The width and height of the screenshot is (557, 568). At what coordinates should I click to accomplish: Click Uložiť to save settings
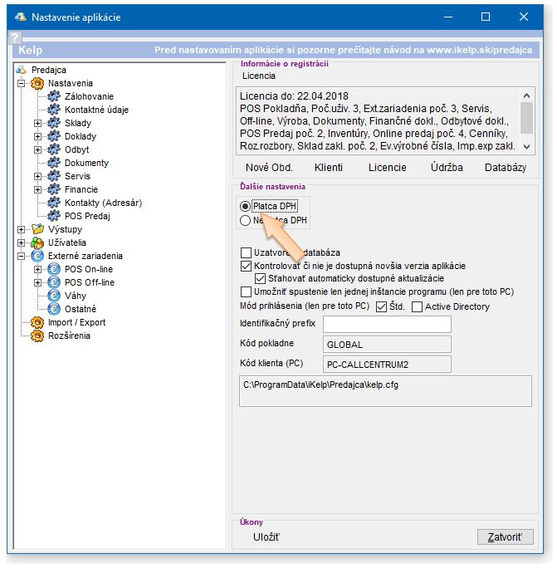(266, 537)
